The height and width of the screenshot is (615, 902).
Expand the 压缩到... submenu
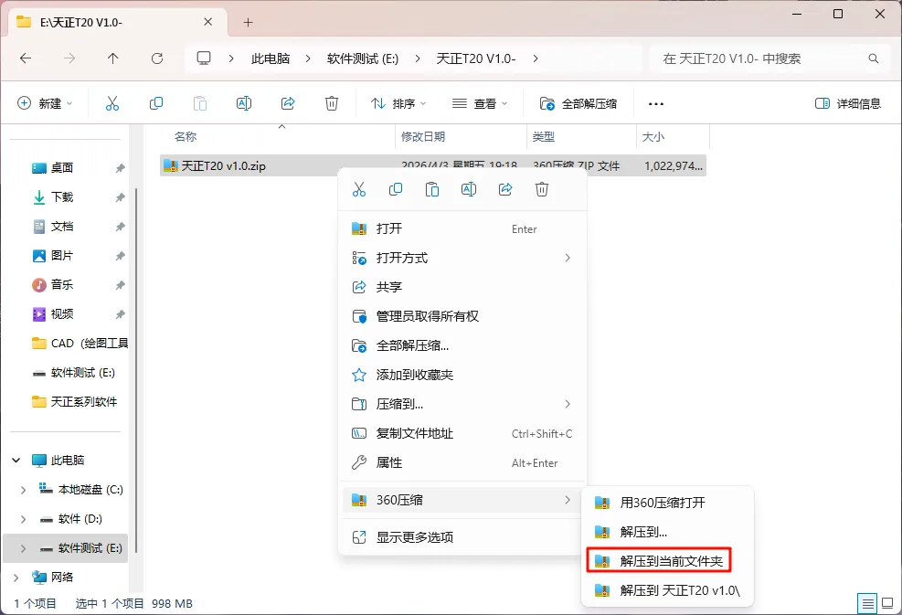[x=568, y=404]
